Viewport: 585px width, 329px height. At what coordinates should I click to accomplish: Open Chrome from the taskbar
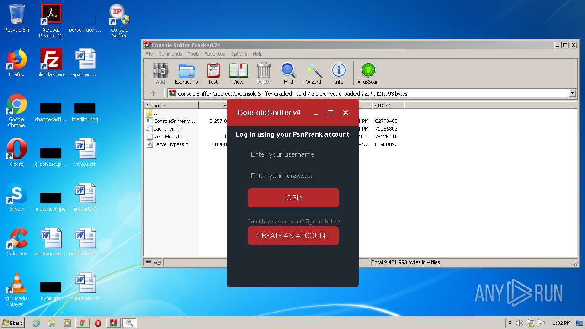pos(82,323)
